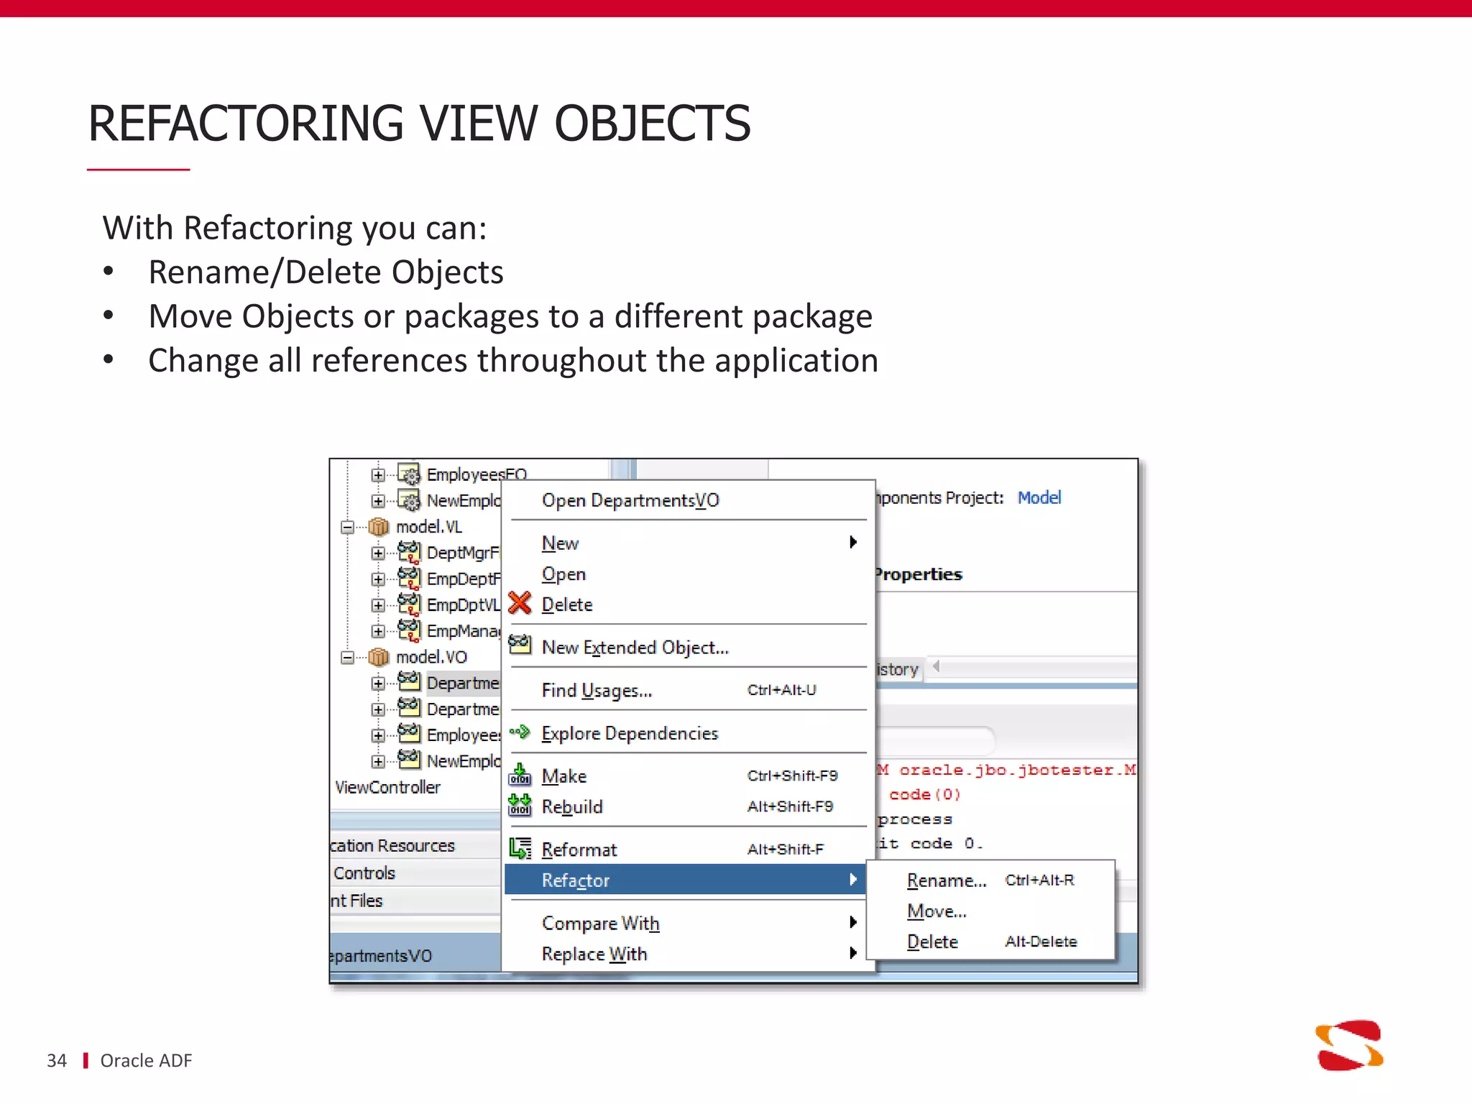Click the NewEmplo entity object gear icon
The width and height of the screenshot is (1472, 1104).
(409, 500)
